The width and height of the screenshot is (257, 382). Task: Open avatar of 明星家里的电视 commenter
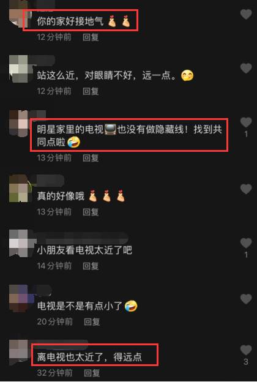point(19,124)
